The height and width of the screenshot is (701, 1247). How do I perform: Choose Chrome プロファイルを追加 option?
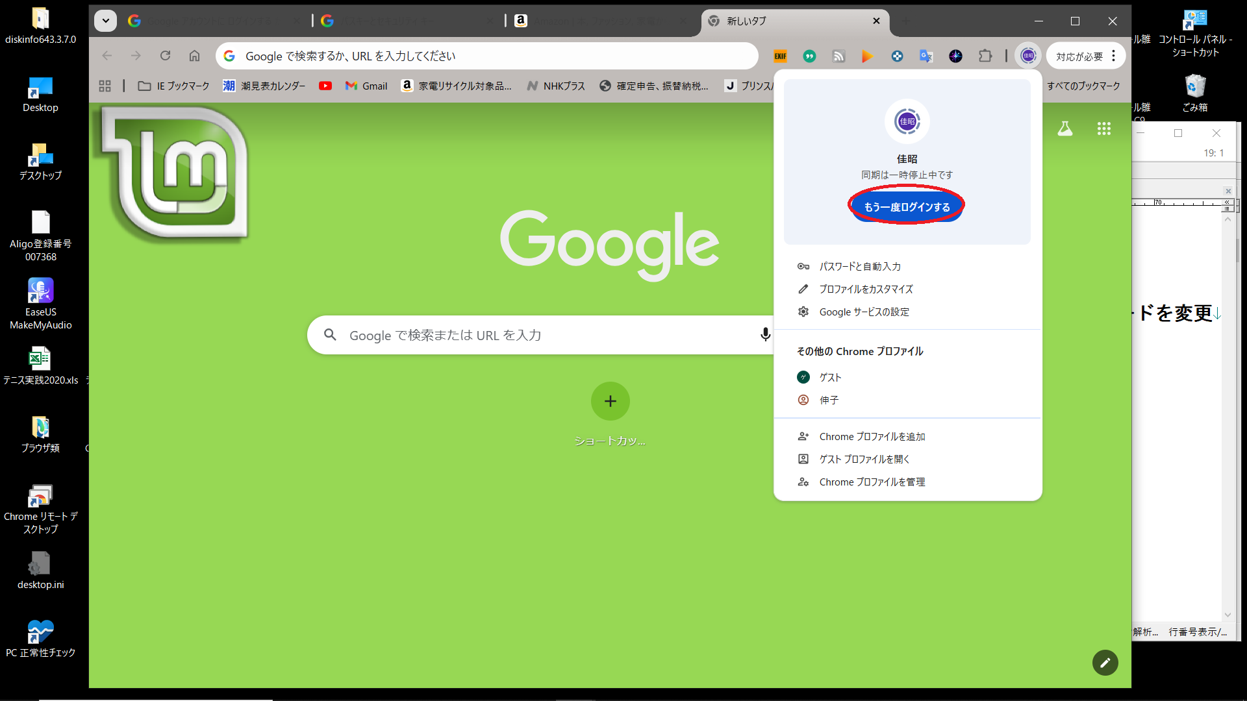pos(872,437)
